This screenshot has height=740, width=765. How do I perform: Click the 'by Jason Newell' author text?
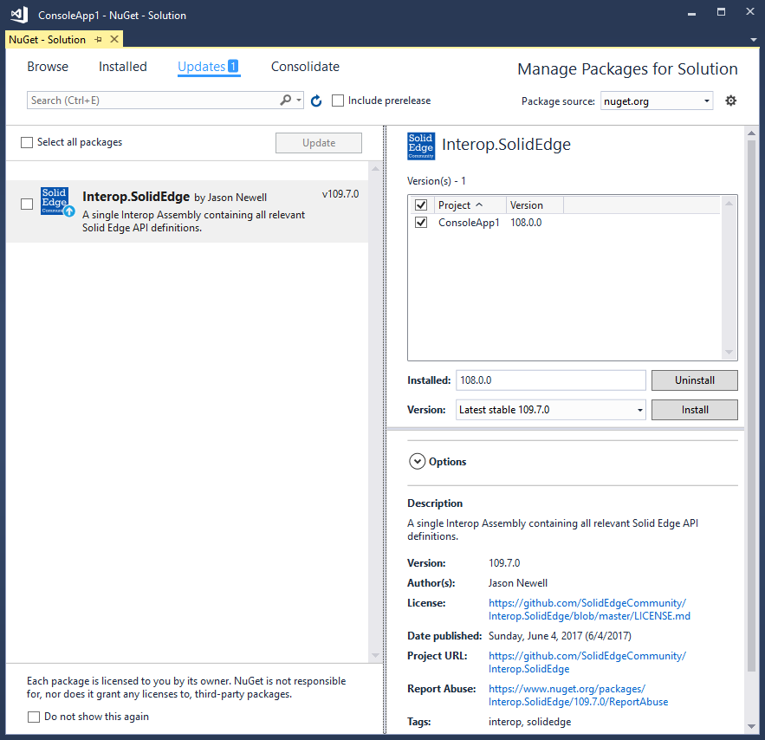click(x=230, y=198)
